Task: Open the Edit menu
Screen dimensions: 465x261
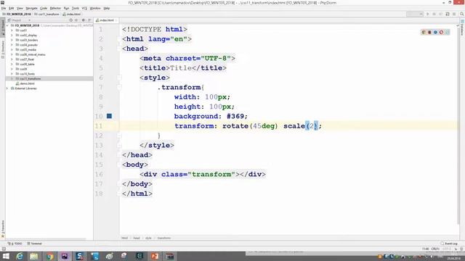Action: 12,8
